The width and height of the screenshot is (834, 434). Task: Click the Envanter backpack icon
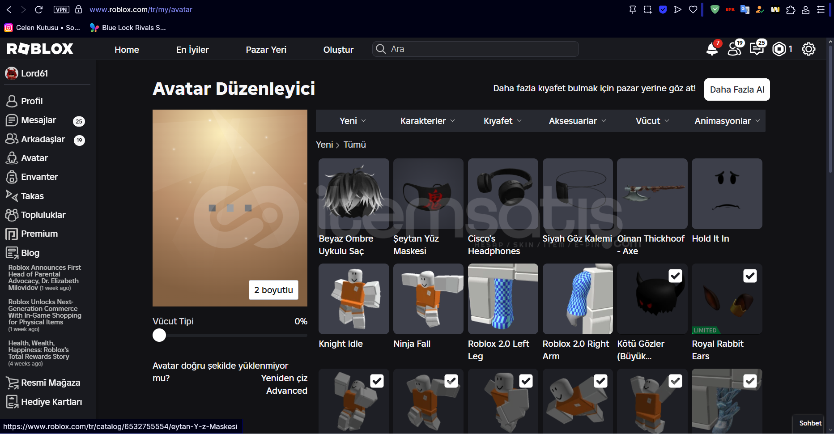12,177
